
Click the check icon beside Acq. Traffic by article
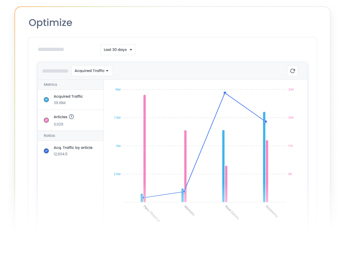(x=46, y=151)
